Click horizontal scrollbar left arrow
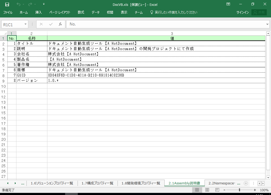The height and width of the screenshot is (195, 271). point(259,183)
